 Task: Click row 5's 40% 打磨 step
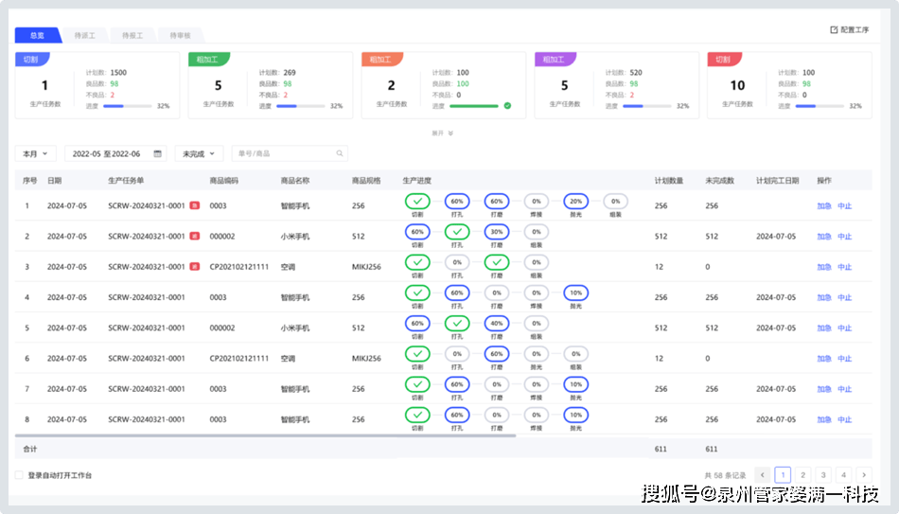tap(497, 323)
